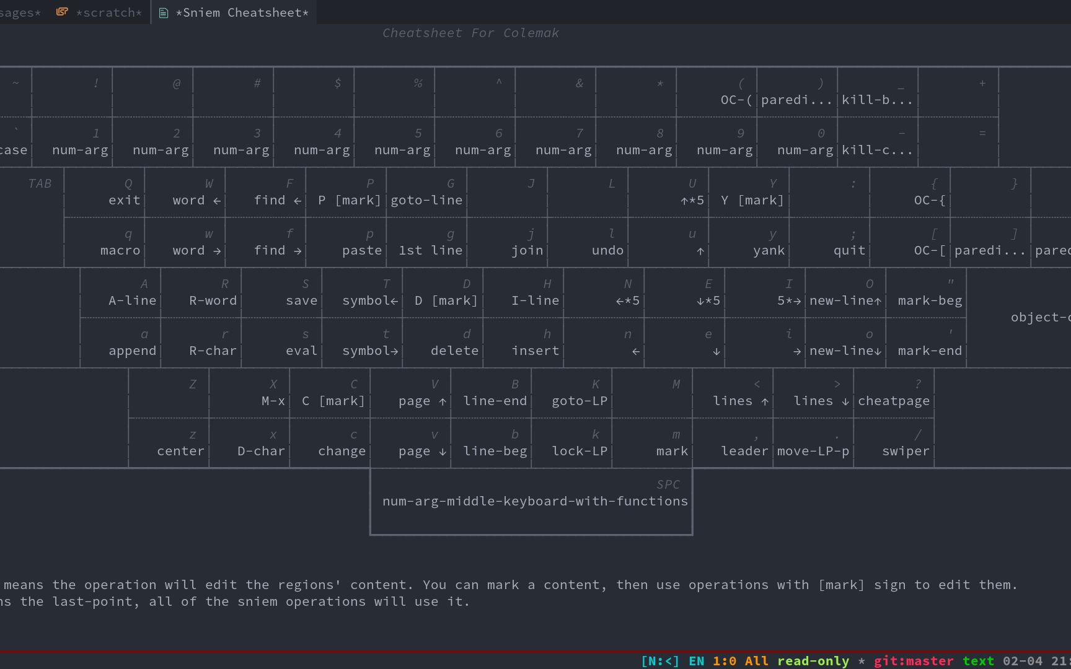Click the 'join' key cell
This screenshot has width=1071, height=669.
pyautogui.click(x=508, y=242)
